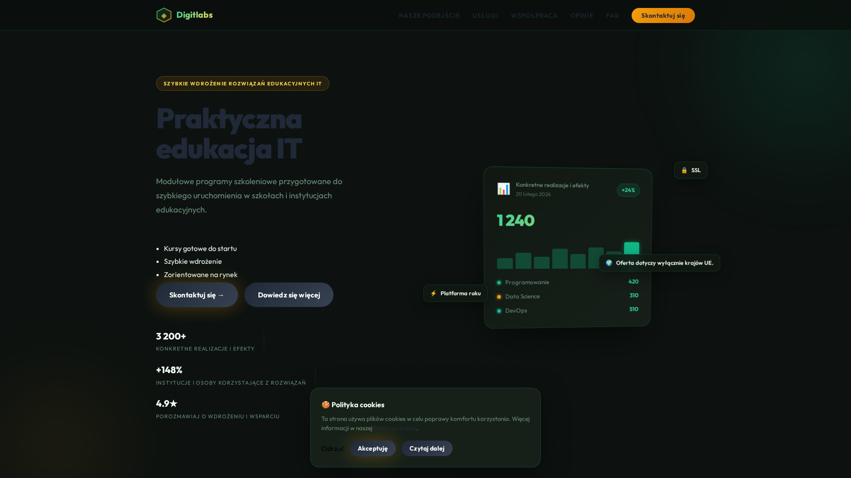Click the +148% statistic
Screen dimensions: 851x478
point(169,370)
